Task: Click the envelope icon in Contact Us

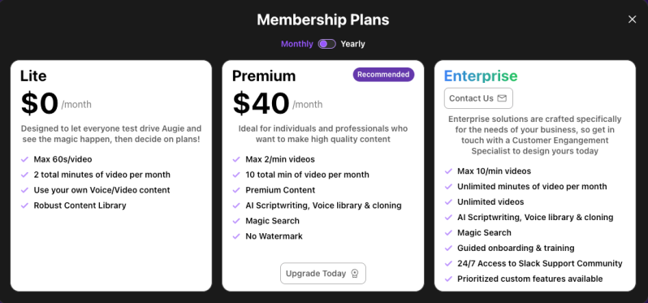Action: point(502,98)
